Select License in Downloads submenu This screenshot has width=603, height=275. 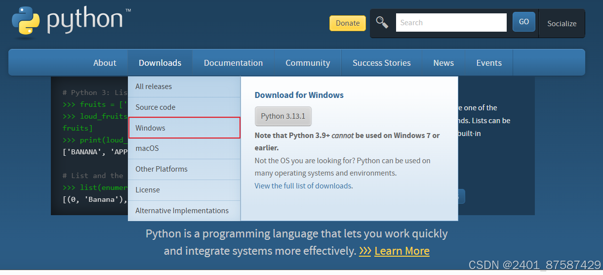[x=184, y=190]
